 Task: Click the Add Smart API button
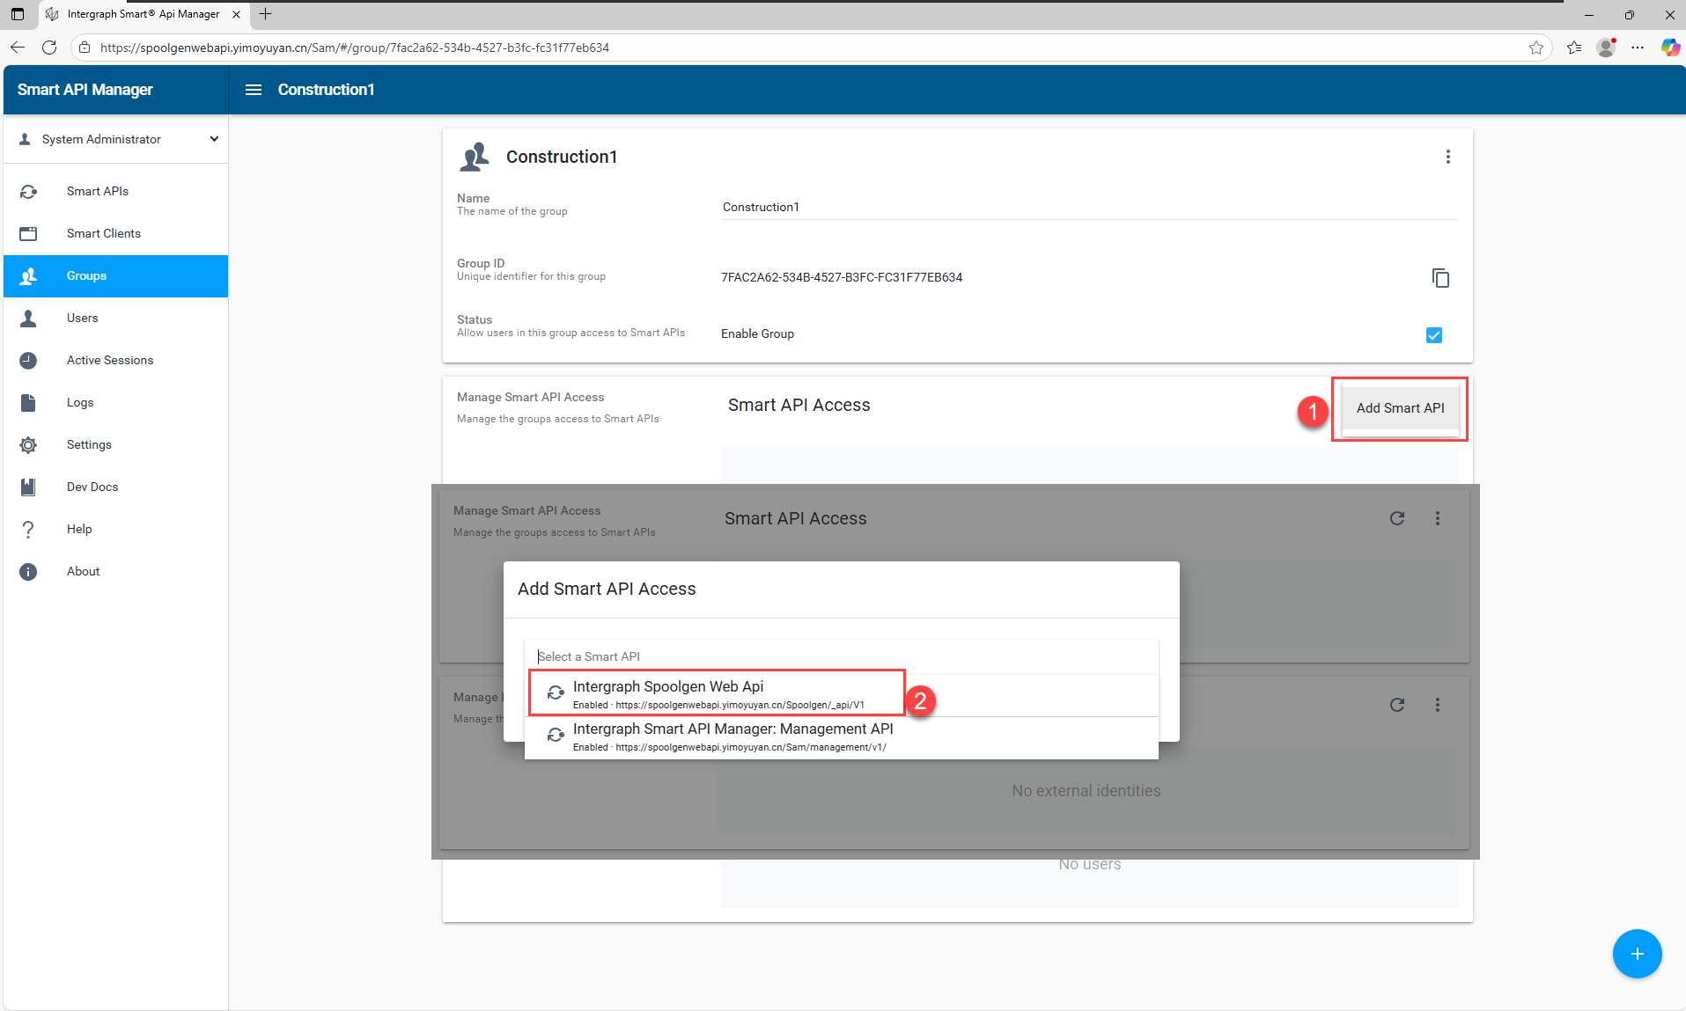(x=1400, y=408)
